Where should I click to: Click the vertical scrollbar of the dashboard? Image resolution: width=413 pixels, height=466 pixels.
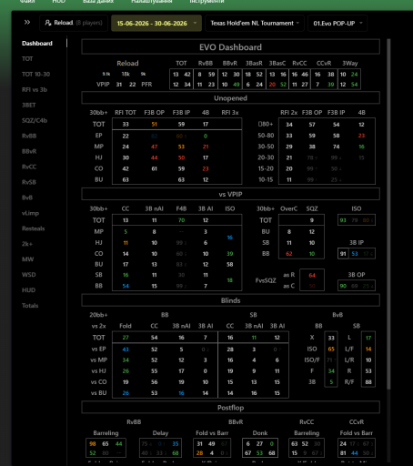(x=388, y=214)
